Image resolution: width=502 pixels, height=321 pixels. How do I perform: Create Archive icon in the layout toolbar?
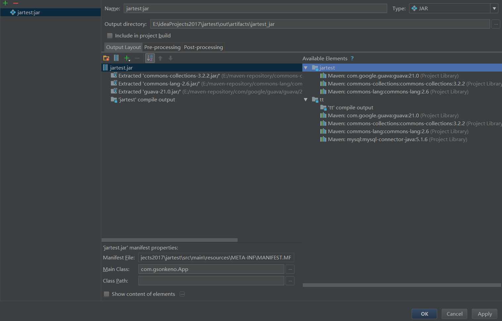[x=116, y=58]
